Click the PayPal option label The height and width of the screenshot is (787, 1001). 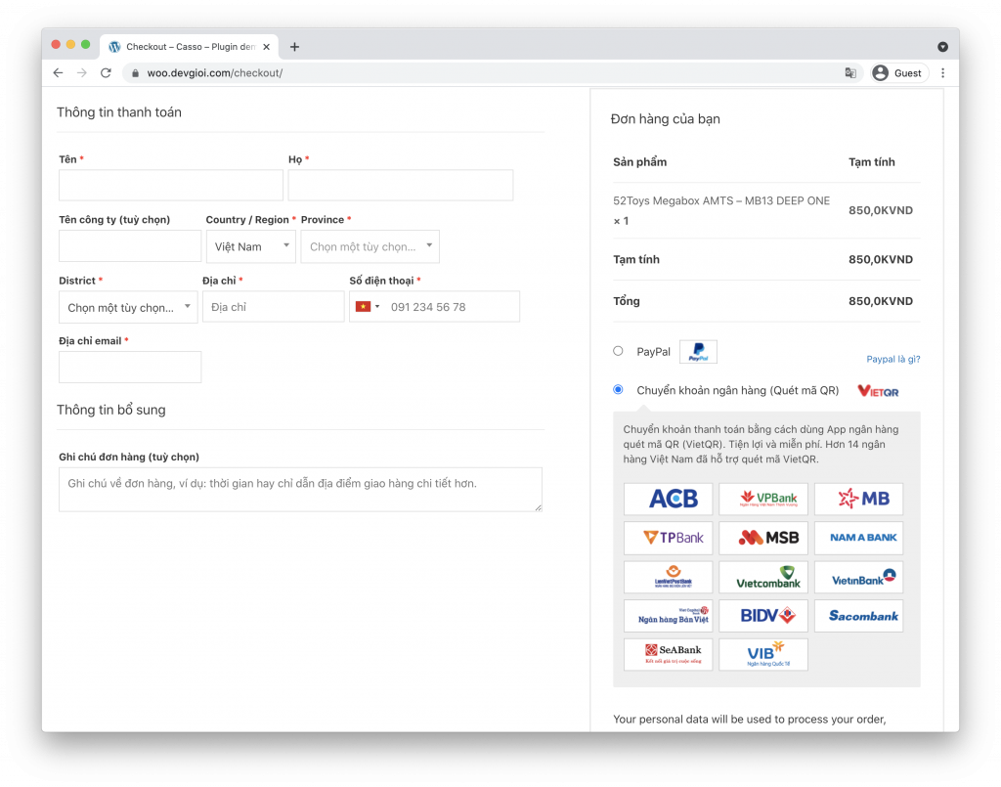tap(653, 352)
